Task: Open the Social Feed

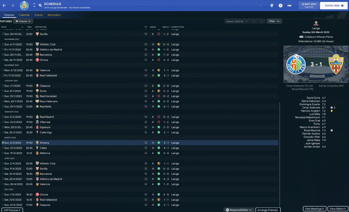Action: point(334,5)
